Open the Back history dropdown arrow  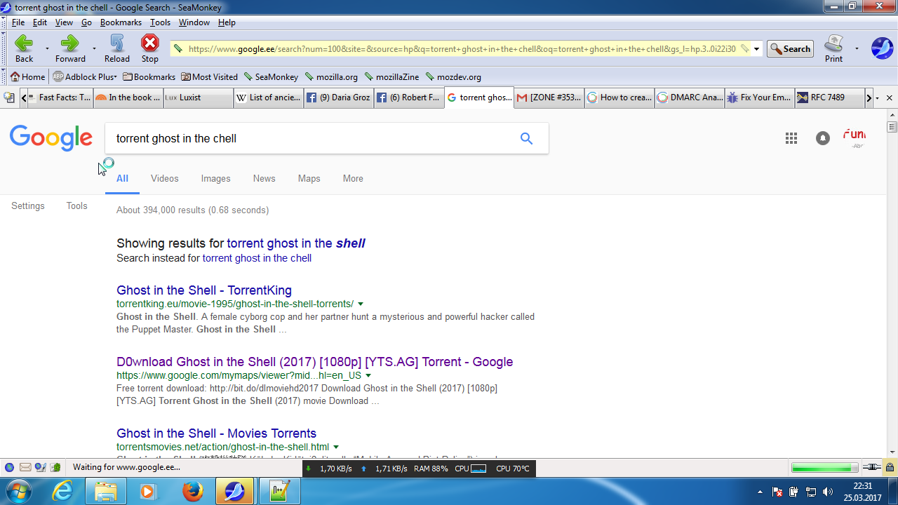point(47,49)
